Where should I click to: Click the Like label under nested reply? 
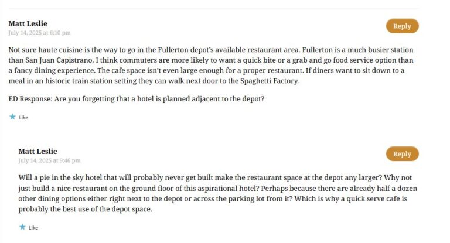tap(33, 228)
